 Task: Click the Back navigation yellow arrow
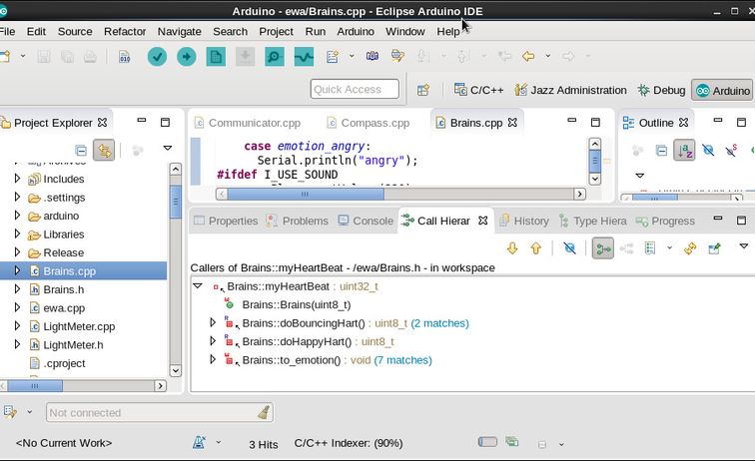click(x=528, y=56)
